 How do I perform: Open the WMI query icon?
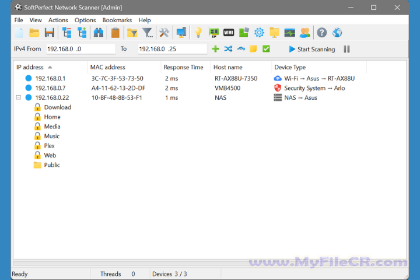pos(229,33)
